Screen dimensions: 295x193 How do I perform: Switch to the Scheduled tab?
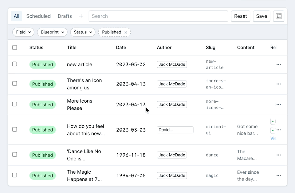pos(39,16)
